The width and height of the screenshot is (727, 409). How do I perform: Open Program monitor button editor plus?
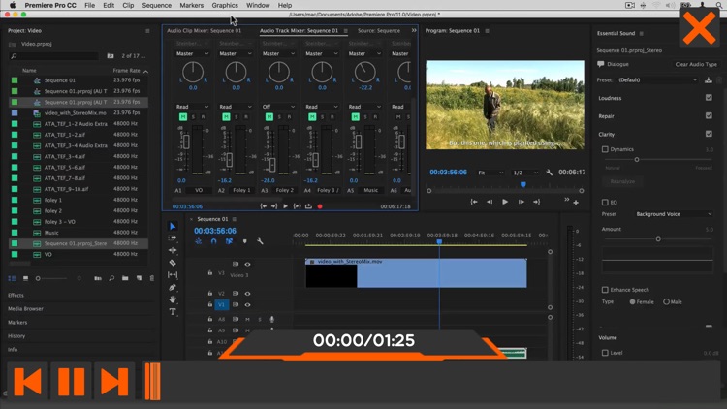click(x=576, y=203)
